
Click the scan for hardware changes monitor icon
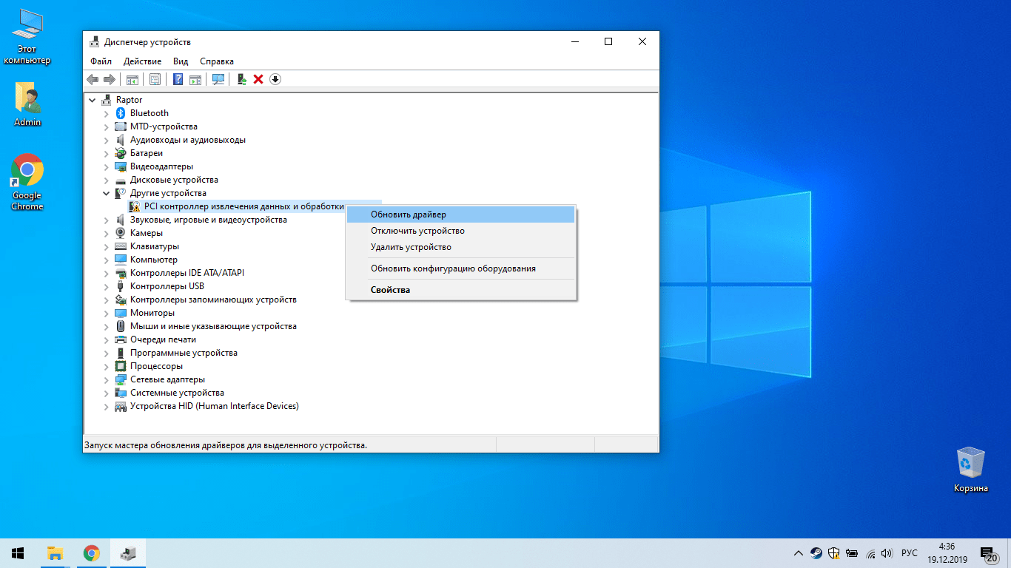tap(218, 79)
